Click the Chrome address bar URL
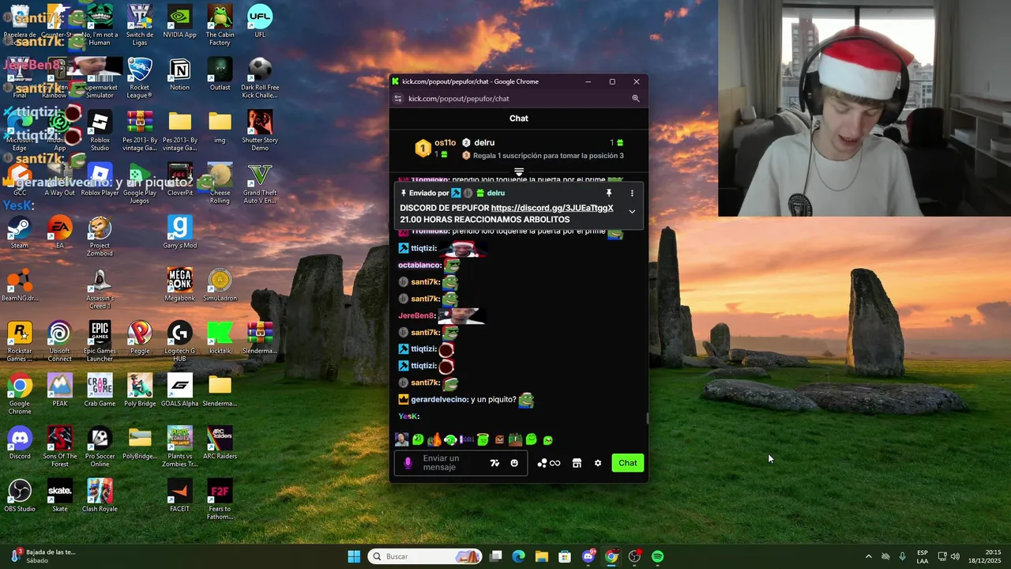The image size is (1011, 569). [x=459, y=99]
